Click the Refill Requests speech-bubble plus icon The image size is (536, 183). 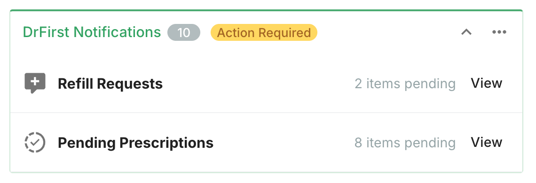[x=35, y=83]
